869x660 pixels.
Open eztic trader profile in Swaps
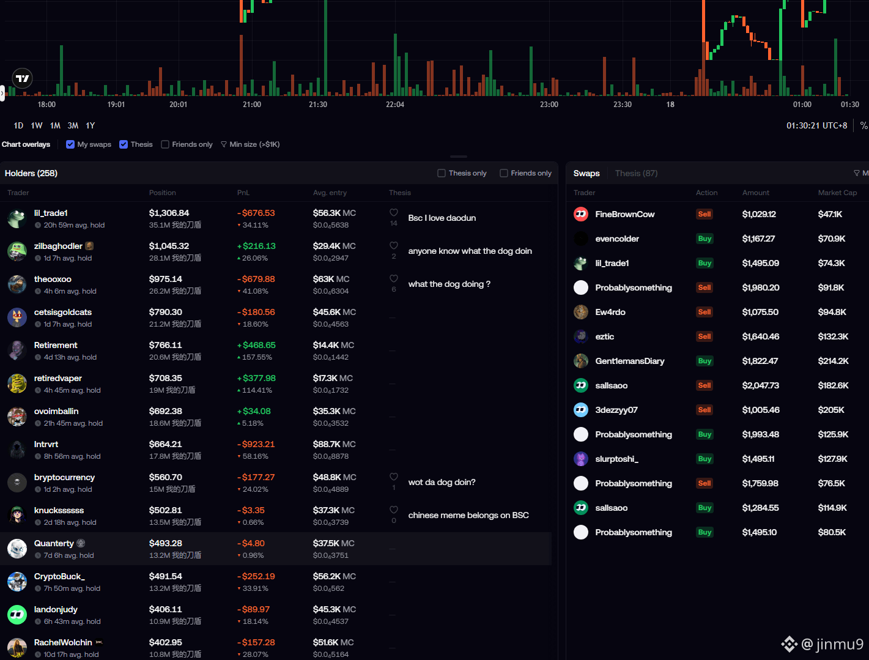tap(605, 336)
